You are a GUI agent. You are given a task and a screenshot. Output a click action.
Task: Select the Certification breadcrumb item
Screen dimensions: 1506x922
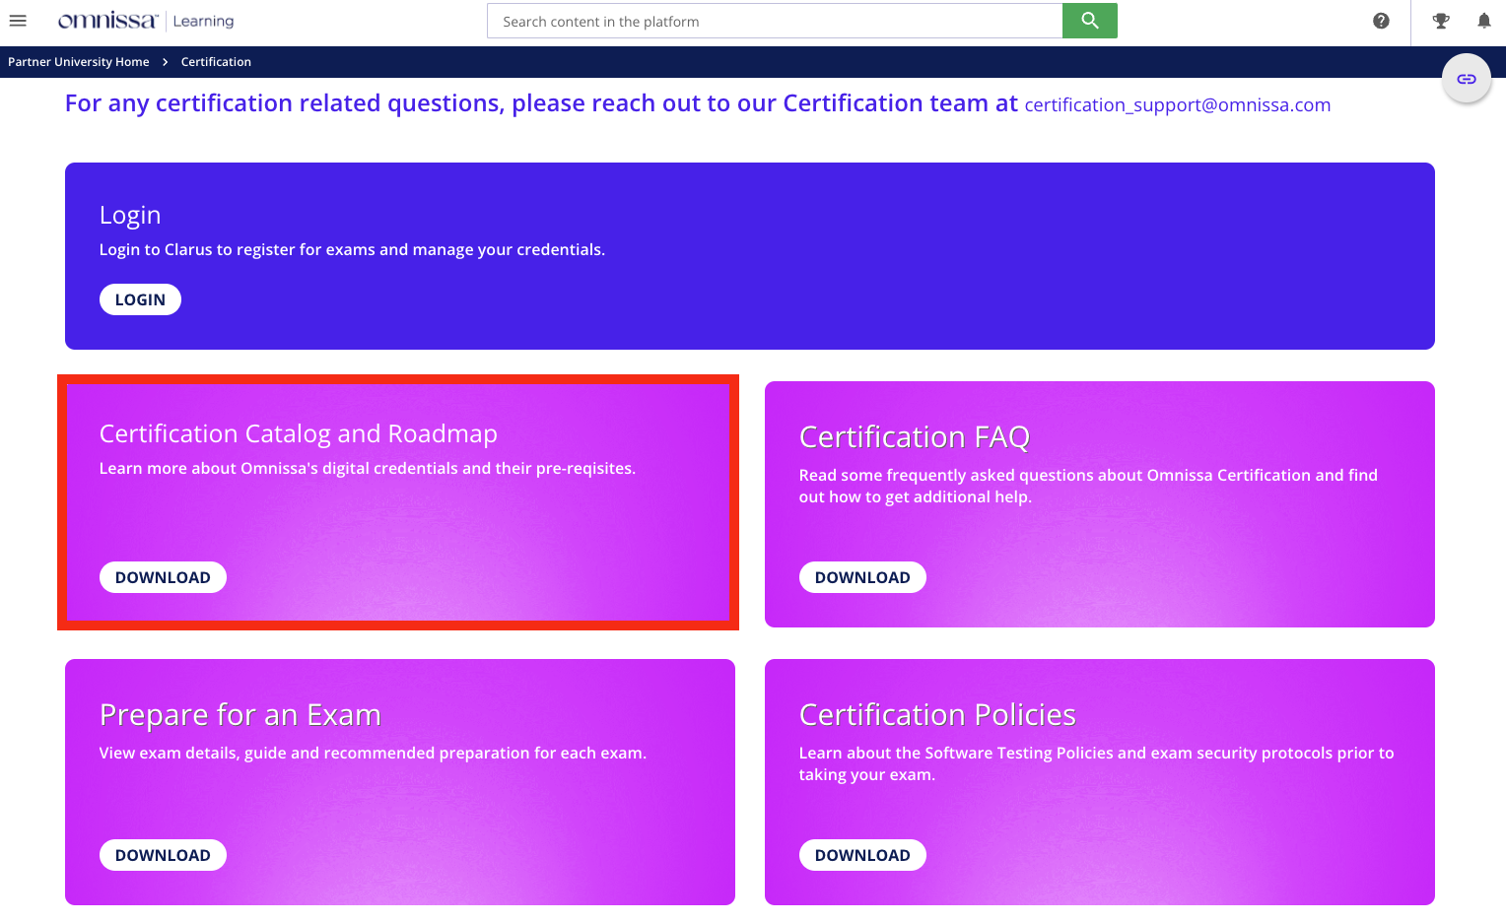click(216, 62)
